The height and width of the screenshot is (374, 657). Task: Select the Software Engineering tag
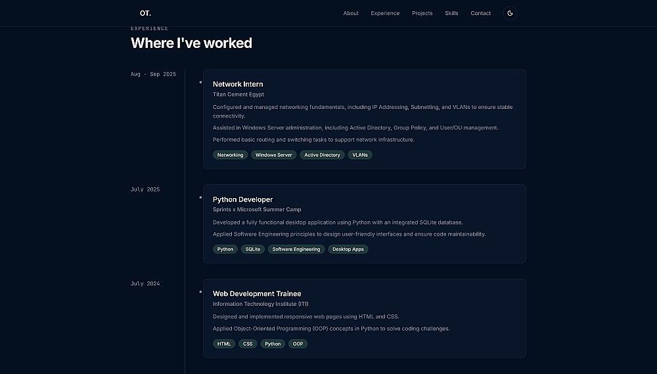click(x=296, y=249)
